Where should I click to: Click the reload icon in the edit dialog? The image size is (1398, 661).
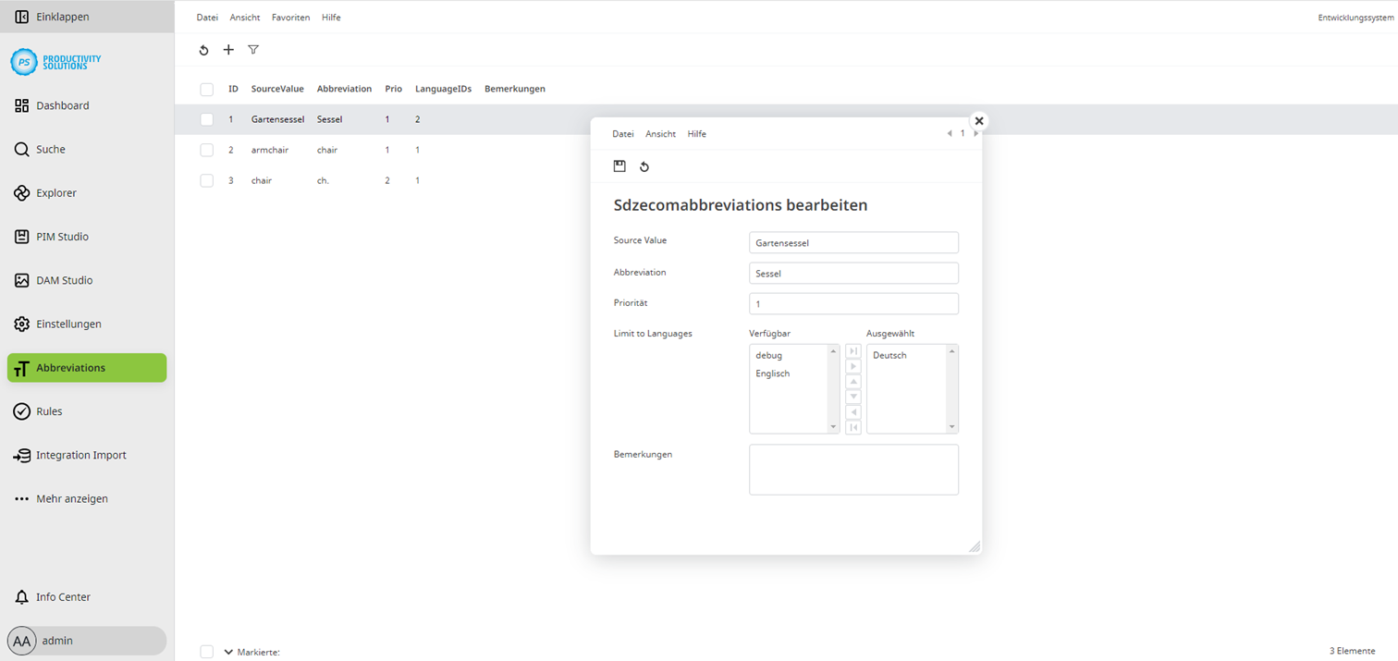644,165
